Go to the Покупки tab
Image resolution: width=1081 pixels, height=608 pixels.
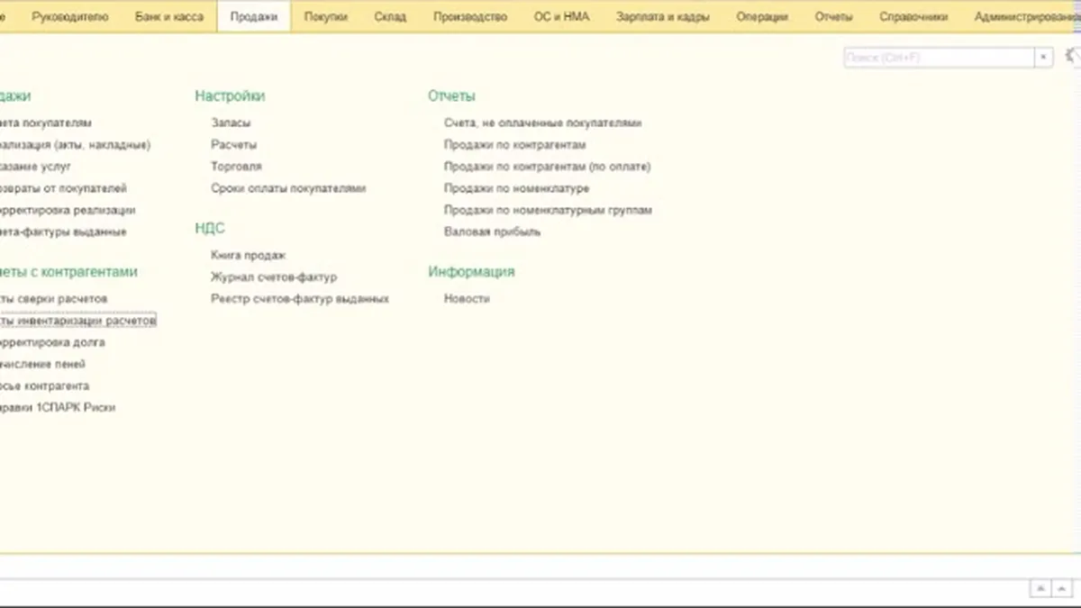coord(325,16)
